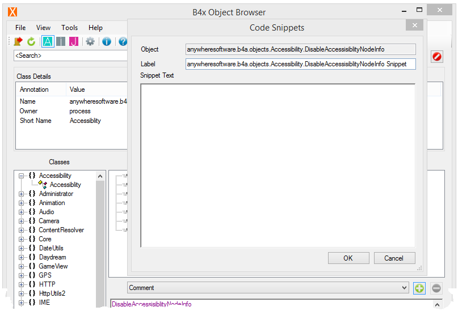Screen dimensions: 458x311
Task: Expand the Daydream tree node
Action: tap(21, 257)
